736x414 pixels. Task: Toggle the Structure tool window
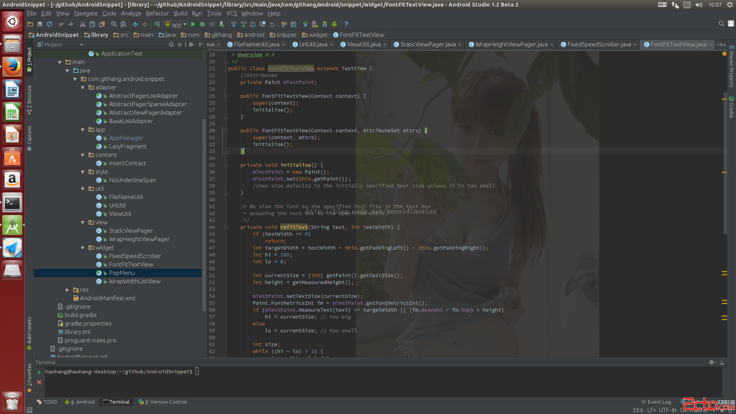(x=29, y=98)
